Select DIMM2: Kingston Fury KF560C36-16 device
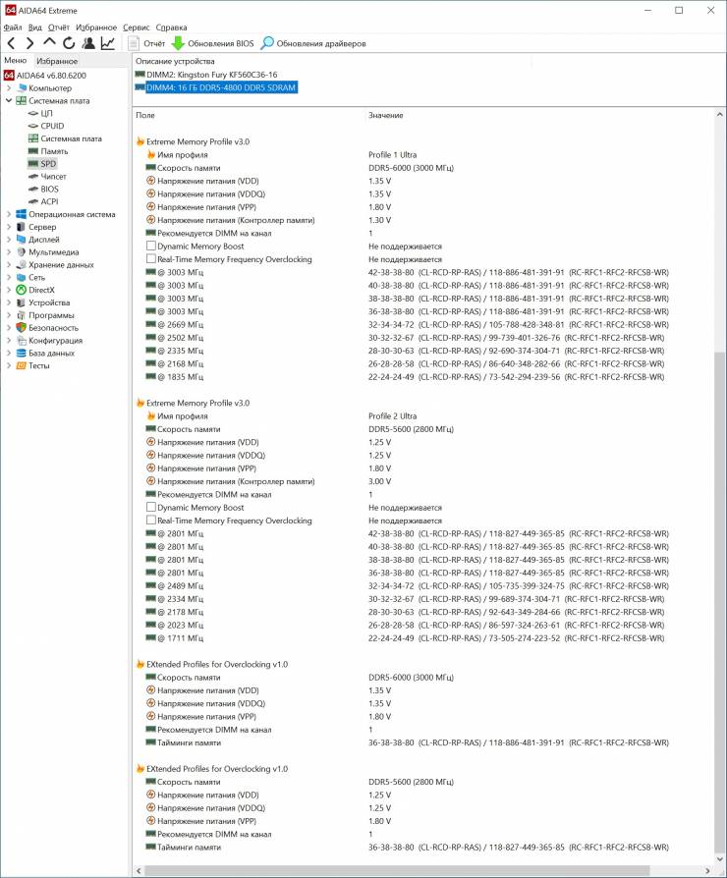Viewport: 727px width, 878px height. tap(206, 75)
